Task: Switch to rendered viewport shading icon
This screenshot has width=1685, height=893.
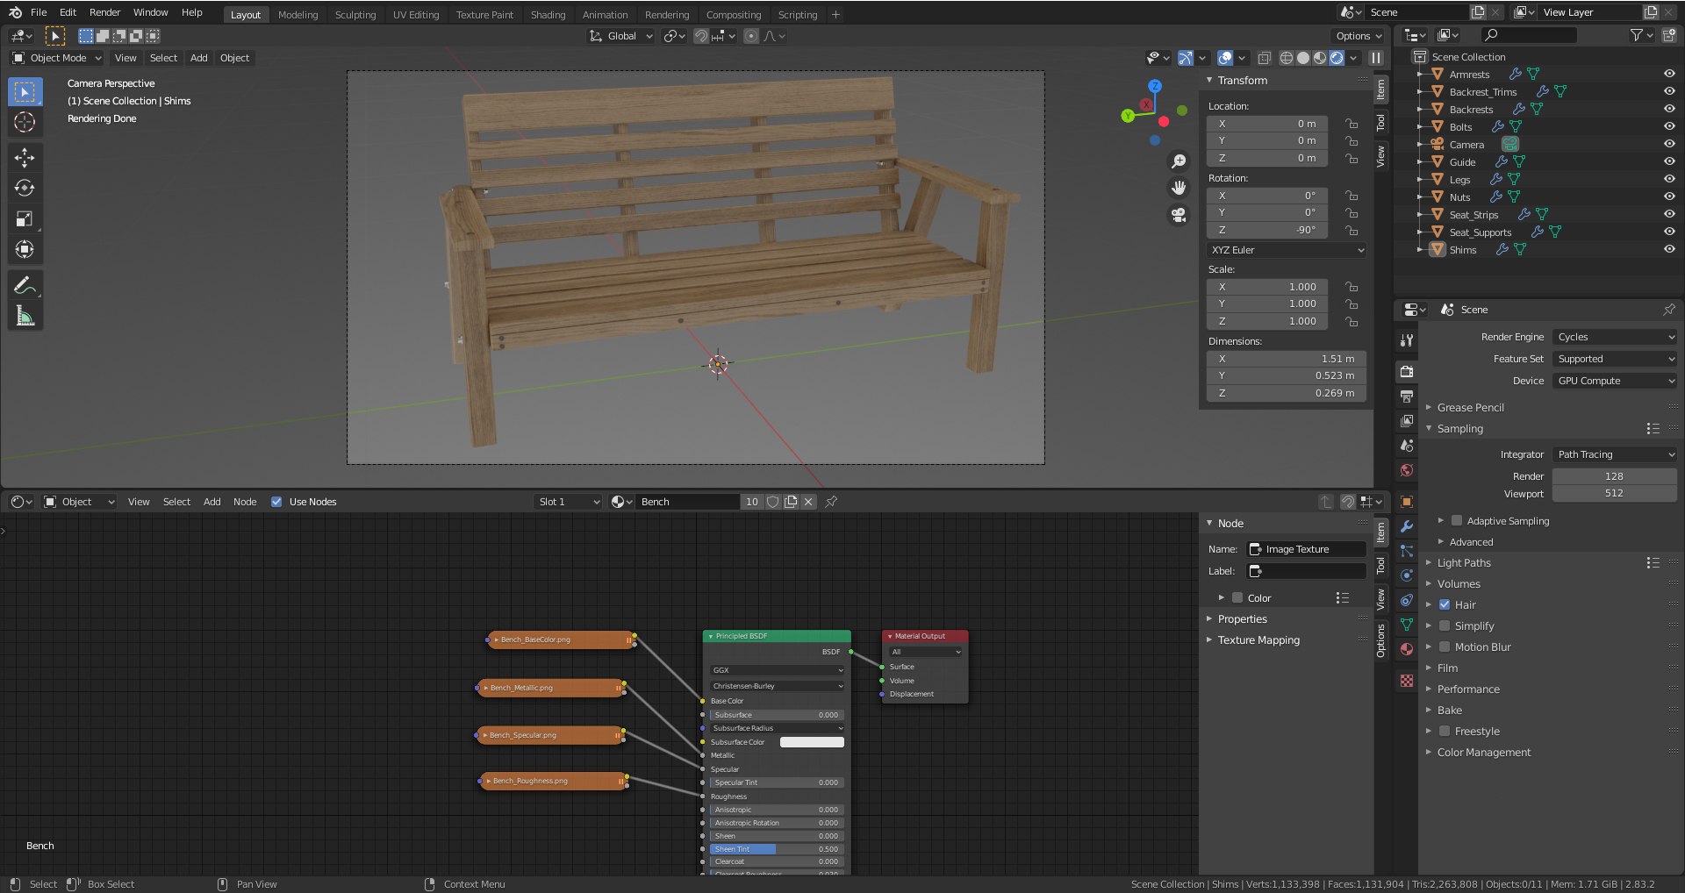Action: [1337, 58]
